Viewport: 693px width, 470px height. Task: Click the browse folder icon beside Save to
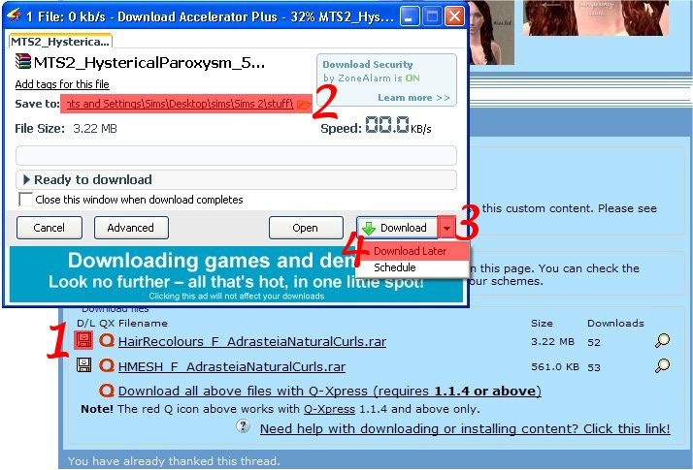click(304, 104)
